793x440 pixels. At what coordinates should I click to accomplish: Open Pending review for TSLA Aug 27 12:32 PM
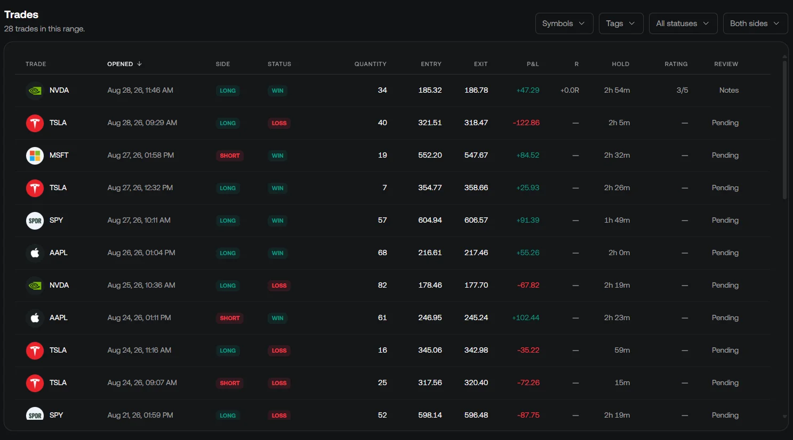click(x=725, y=188)
